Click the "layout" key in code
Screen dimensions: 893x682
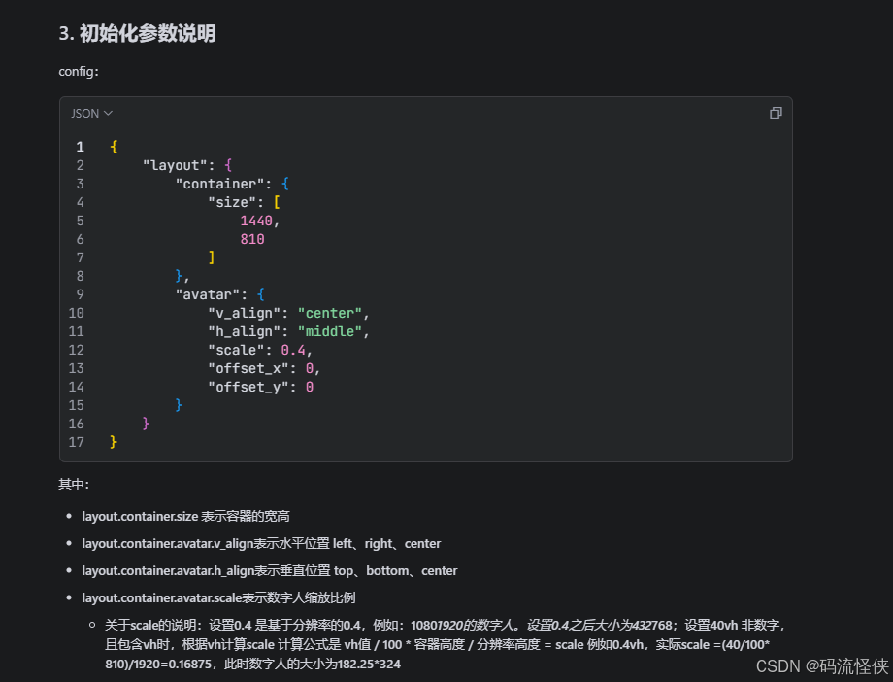click(x=175, y=165)
